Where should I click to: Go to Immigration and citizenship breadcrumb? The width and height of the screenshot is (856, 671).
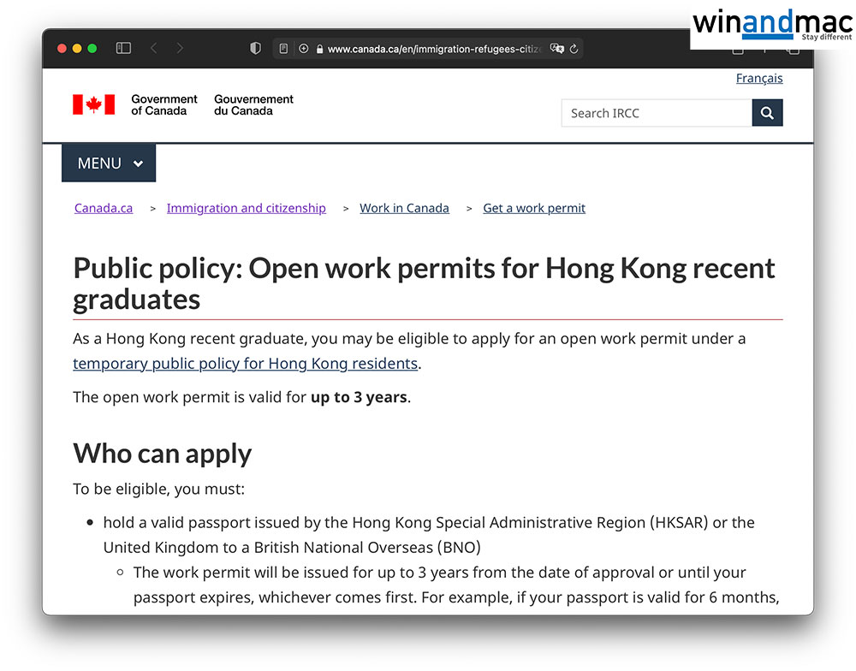(246, 208)
